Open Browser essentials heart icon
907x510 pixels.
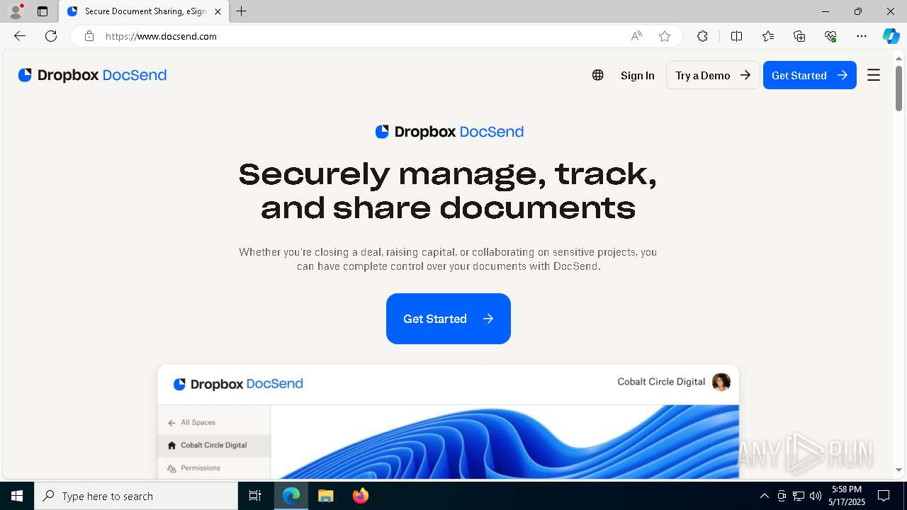click(830, 36)
